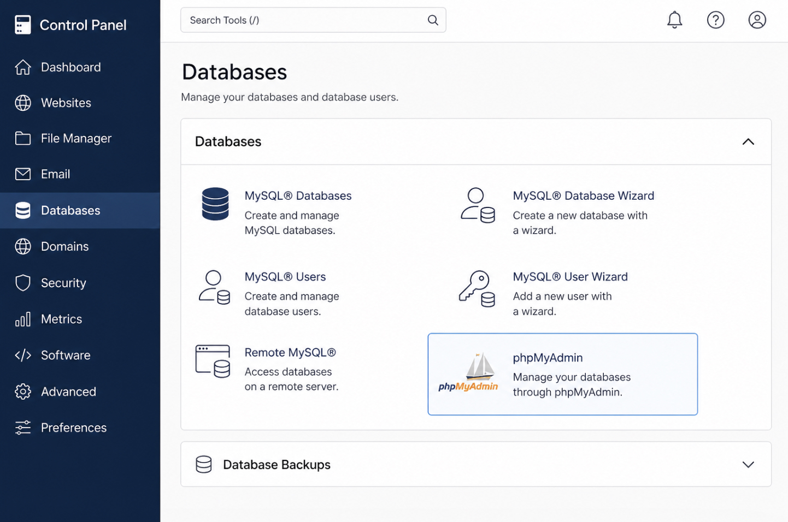The height and width of the screenshot is (522, 788).
Task: Click the Database Backups cylinder icon
Action: click(x=204, y=465)
